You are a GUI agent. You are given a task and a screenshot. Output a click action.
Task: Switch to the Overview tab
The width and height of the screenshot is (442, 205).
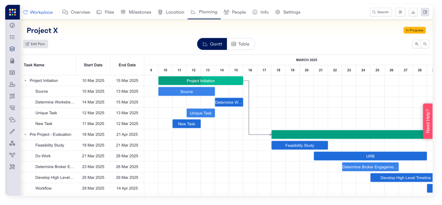coord(76,12)
